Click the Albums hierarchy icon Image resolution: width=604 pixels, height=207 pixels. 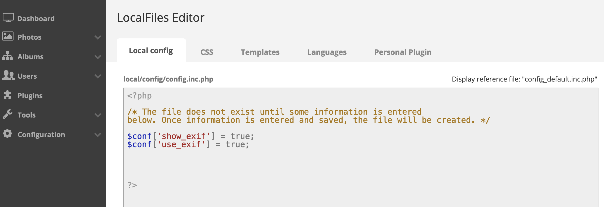click(x=7, y=56)
